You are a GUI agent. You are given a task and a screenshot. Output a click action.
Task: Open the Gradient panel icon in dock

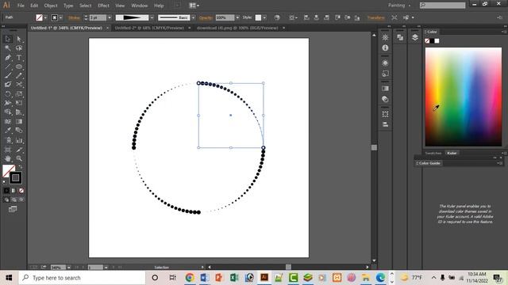[x=385, y=89]
